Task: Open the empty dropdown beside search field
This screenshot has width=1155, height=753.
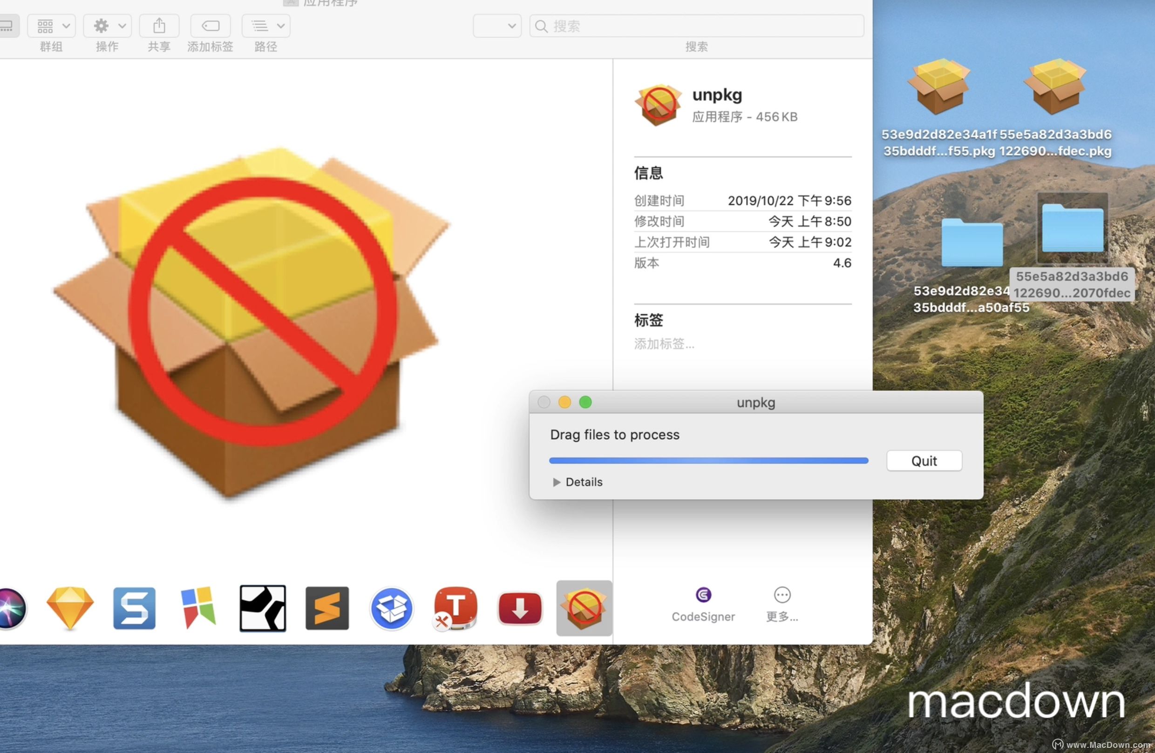Action: point(497,26)
